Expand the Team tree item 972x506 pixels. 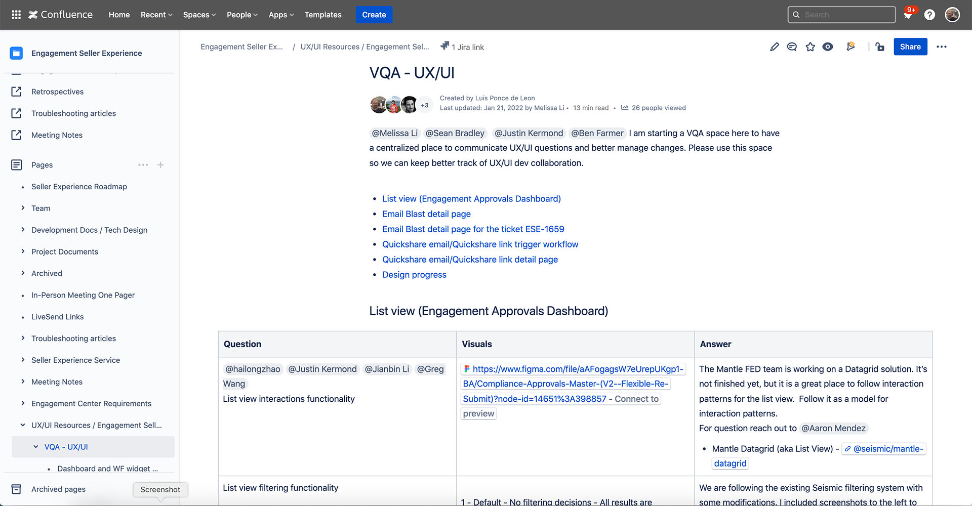pos(23,208)
